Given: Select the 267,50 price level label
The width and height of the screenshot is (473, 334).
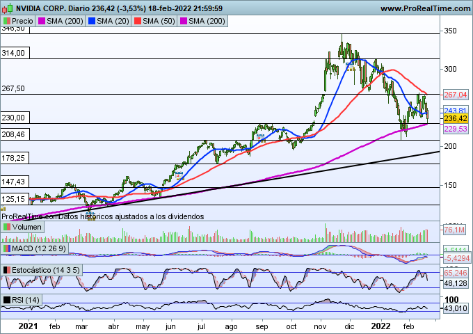Looking at the screenshot, I should pos(15,88).
